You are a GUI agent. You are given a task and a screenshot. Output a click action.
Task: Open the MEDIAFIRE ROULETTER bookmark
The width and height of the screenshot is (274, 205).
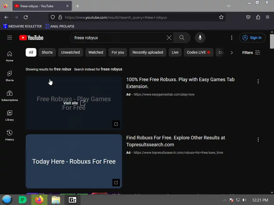22,26
